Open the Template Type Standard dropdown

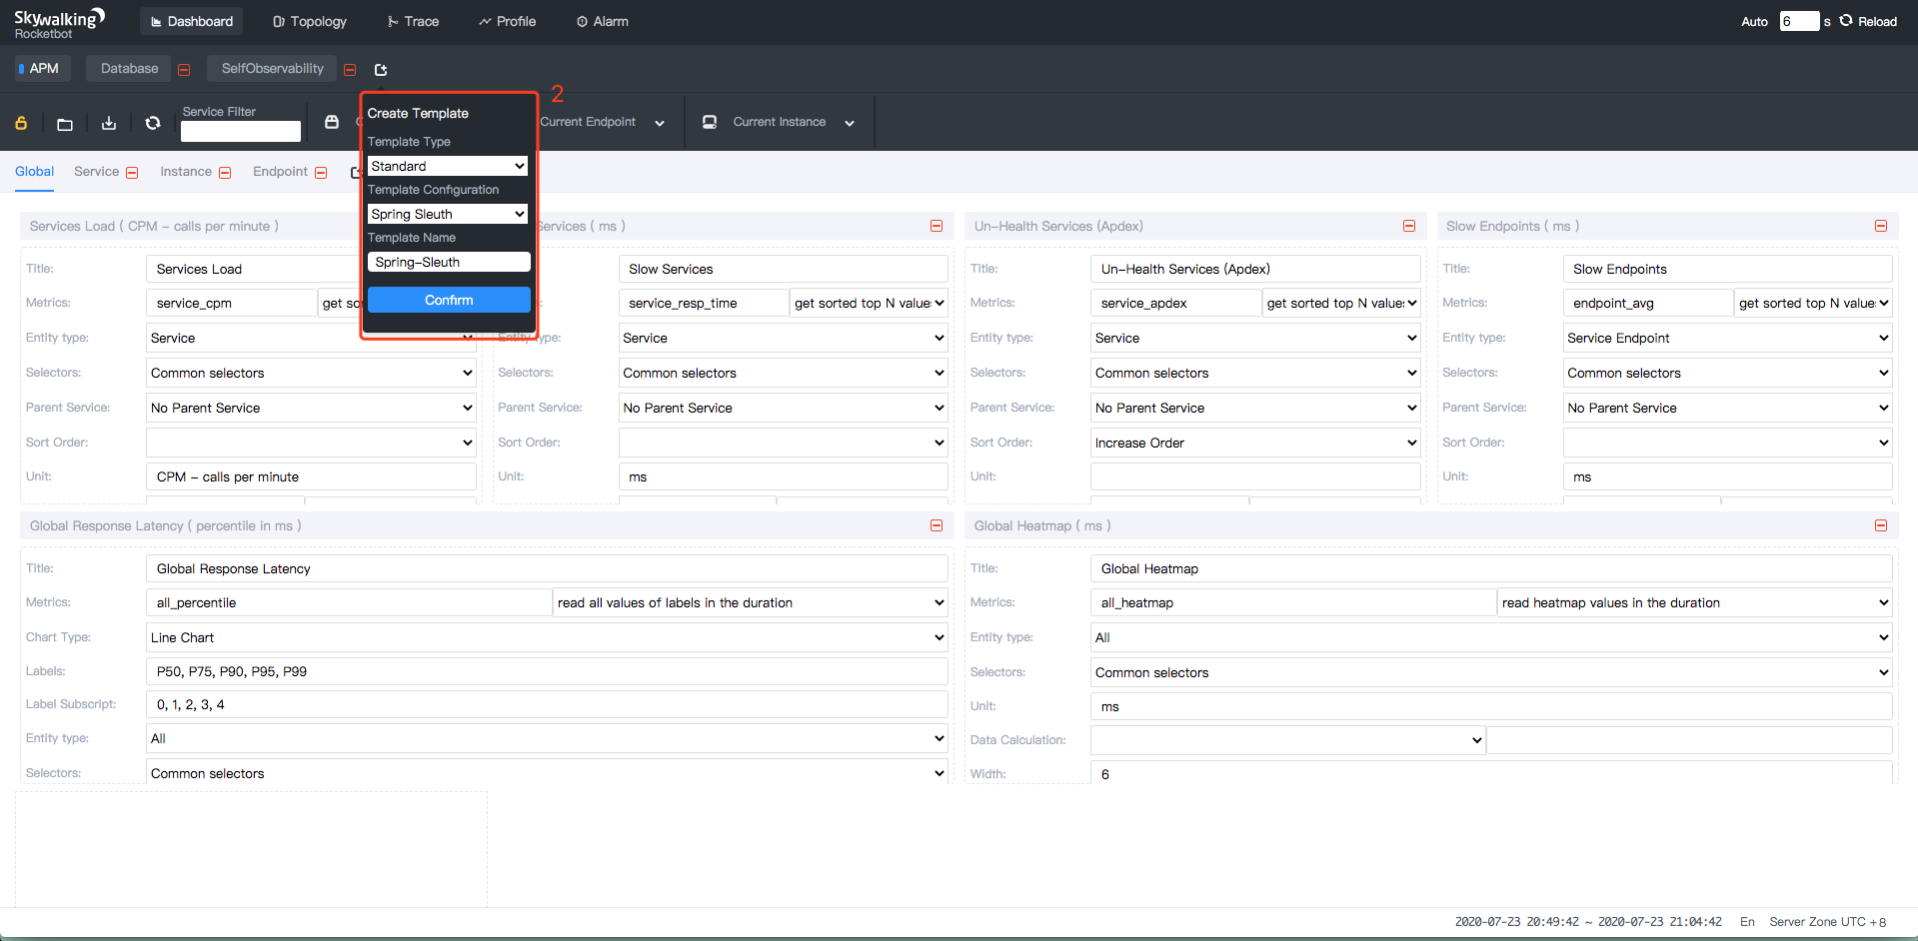pos(448,166)
